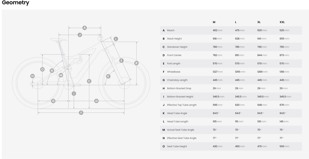Click the K head angle marker
This screenshot has width=309, height=159.
coord(108,76)
